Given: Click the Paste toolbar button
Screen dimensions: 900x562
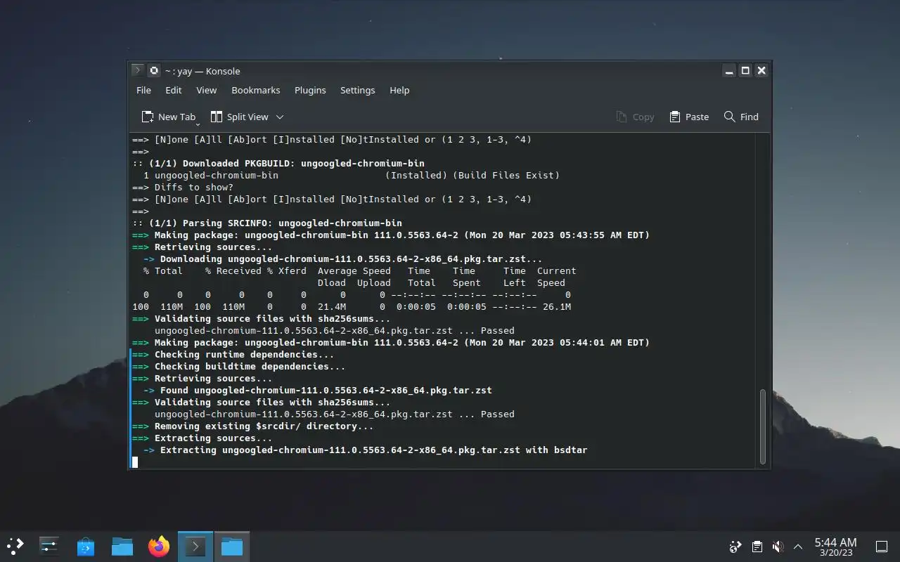Looking at the screenshot, I should click(689, 117).
